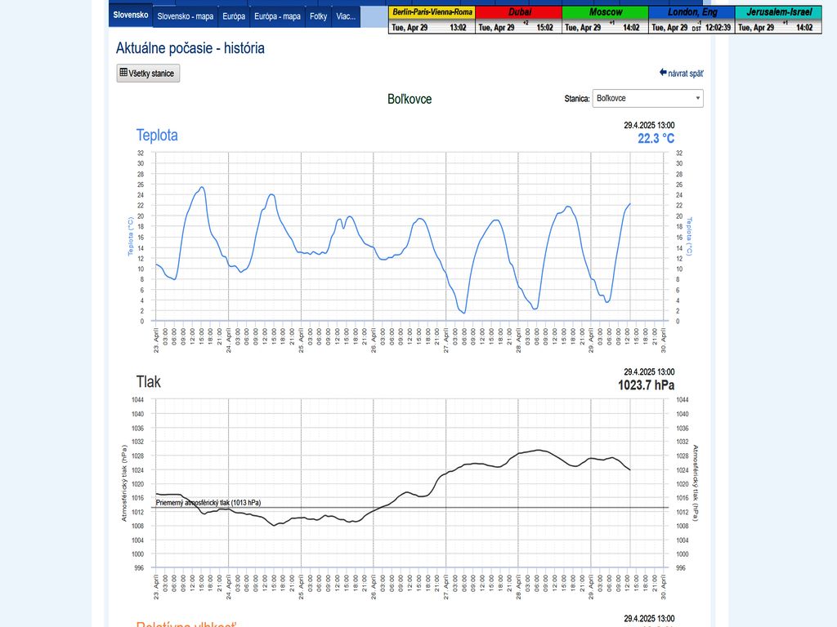Click the blue London, Eng clock header
The image size is (837, 627).
click(x=691, y=12)
